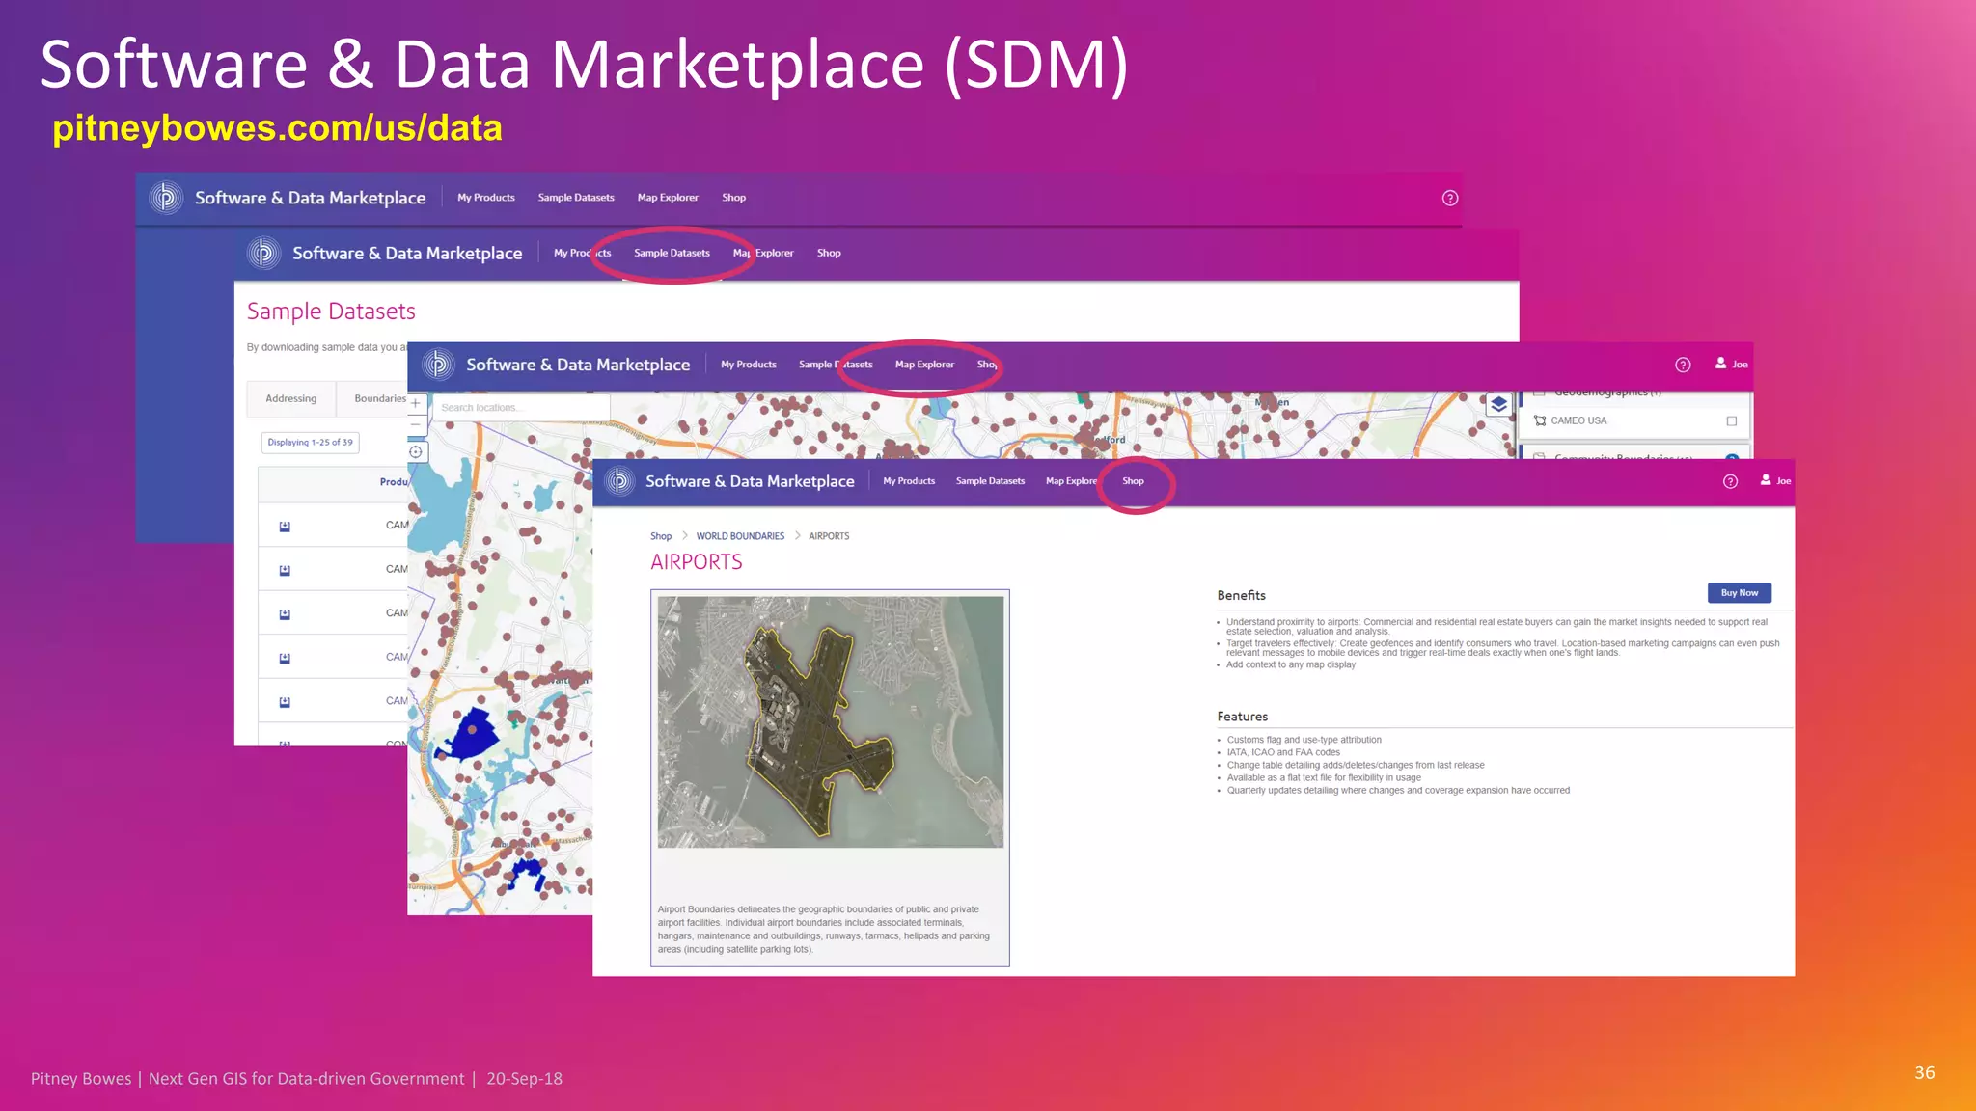Click the logo in the Map Explorer window header
The height and width of the screenshot is (1111, 1976).
[x=438, y=365]
